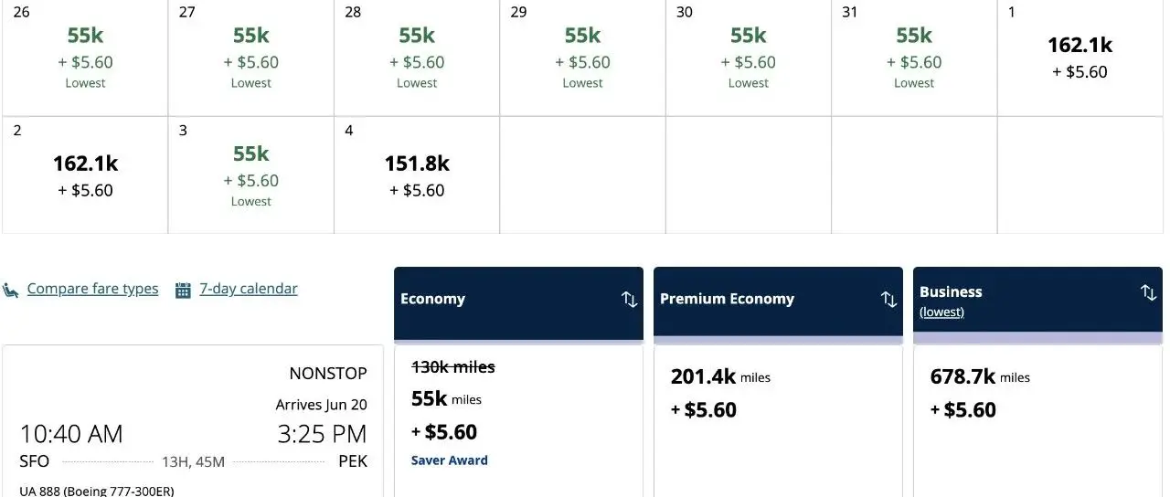
Task: Sort flights by Business price arrows
Action: [x=1148, y=292]
